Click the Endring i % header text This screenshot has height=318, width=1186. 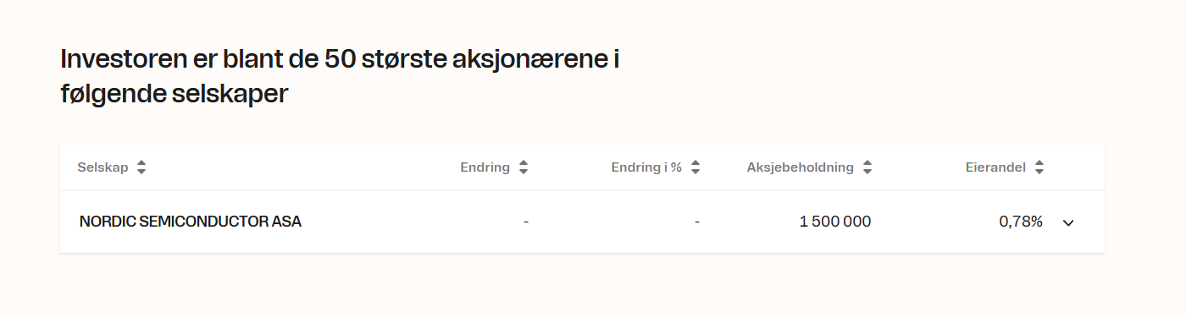click(646, 167)
